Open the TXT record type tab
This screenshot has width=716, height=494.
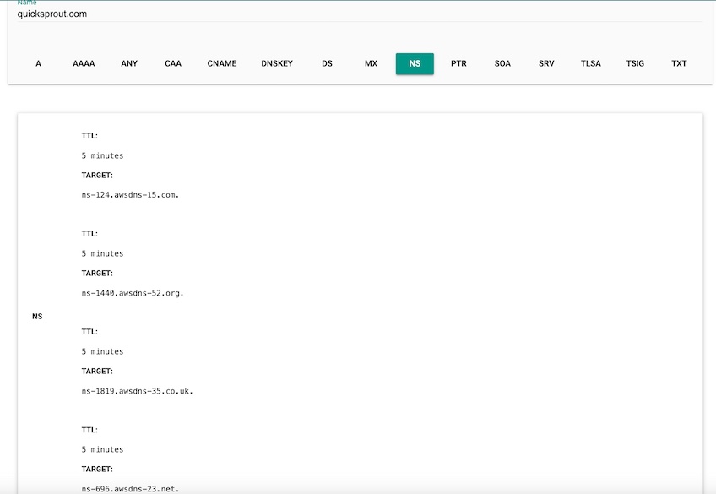pyautogui.click(x=679, y=64)
